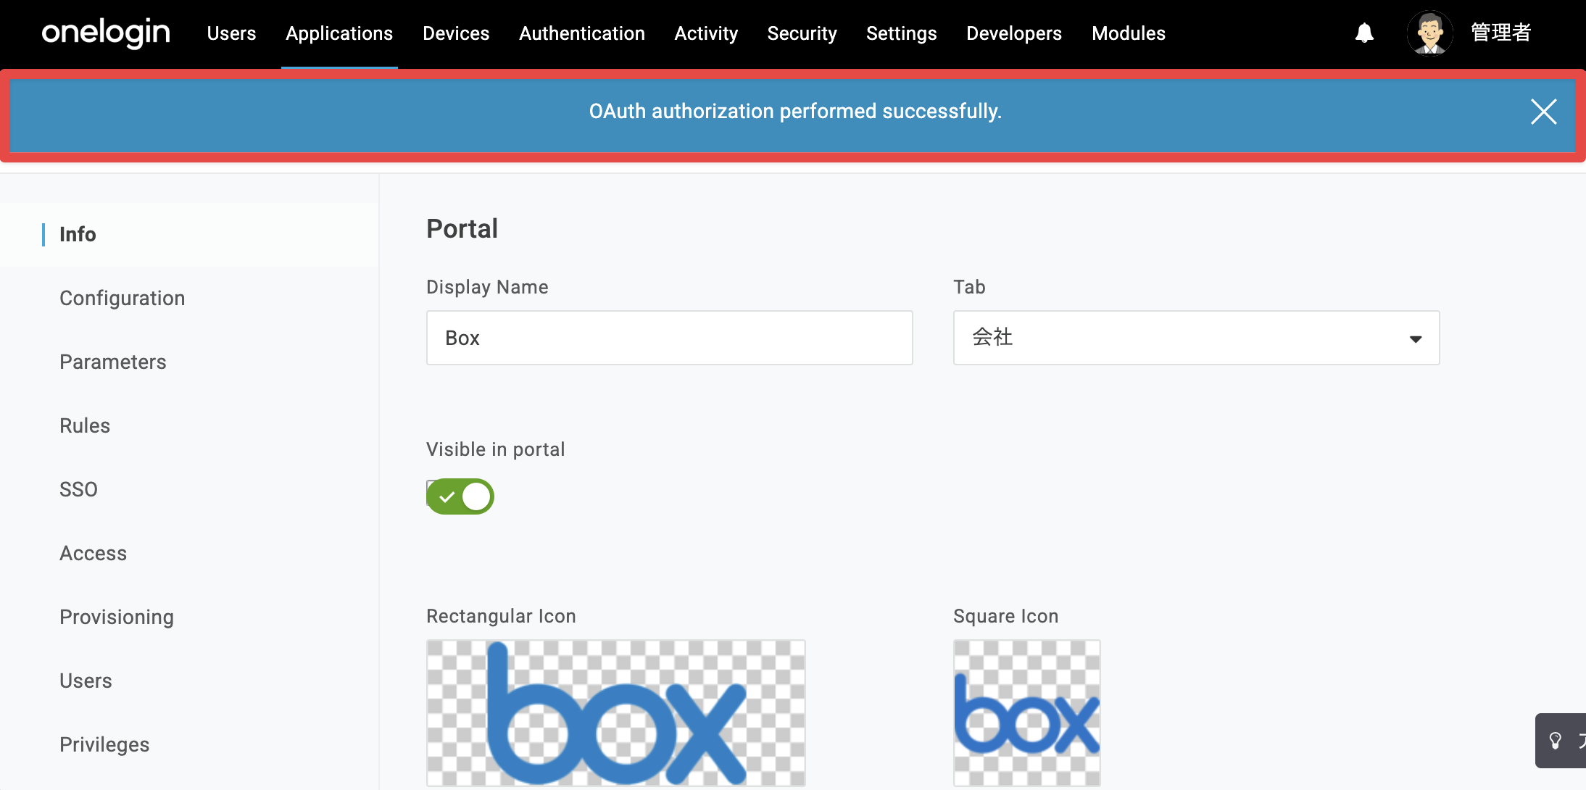This screenshot has height=790, width=1586.
Task: Open the admin profile avatar
Action: (x=1429, y=33)
